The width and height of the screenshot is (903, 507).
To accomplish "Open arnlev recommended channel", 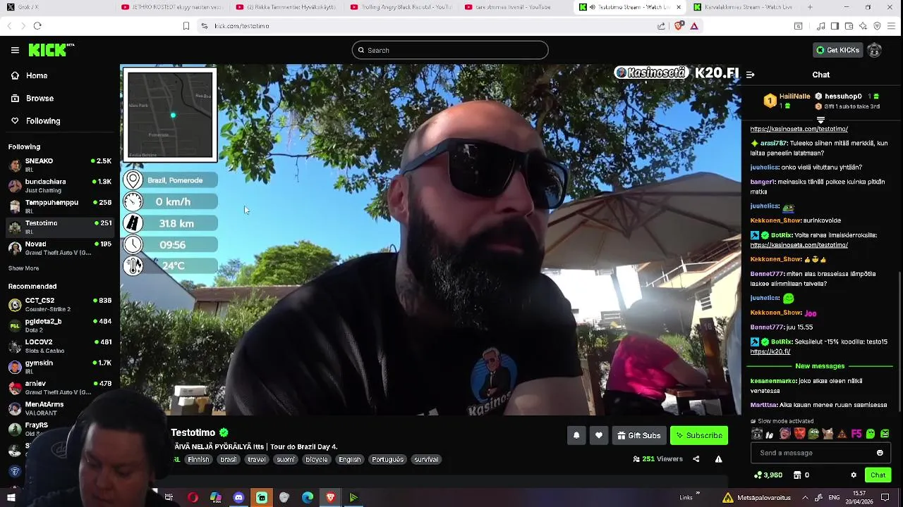I will coord(60,387).
